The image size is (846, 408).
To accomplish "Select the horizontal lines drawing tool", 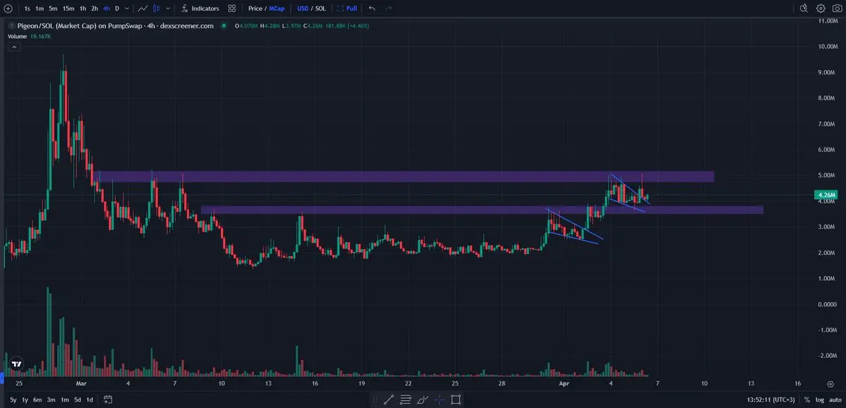I will point(406,400).
